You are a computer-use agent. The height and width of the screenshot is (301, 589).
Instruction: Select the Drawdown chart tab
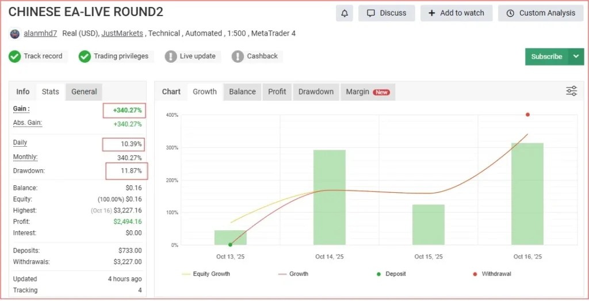316,92
